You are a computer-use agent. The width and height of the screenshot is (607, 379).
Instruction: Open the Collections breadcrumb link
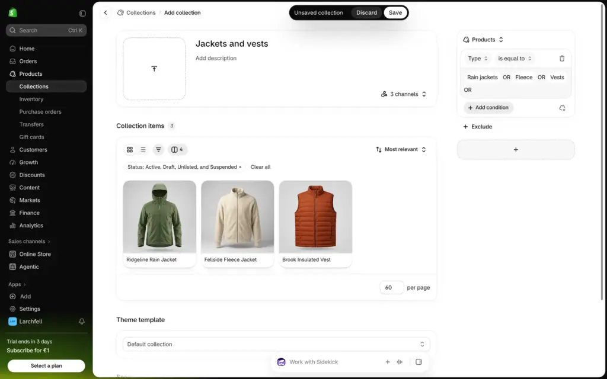pyautogui.click(x=140, y=13)
